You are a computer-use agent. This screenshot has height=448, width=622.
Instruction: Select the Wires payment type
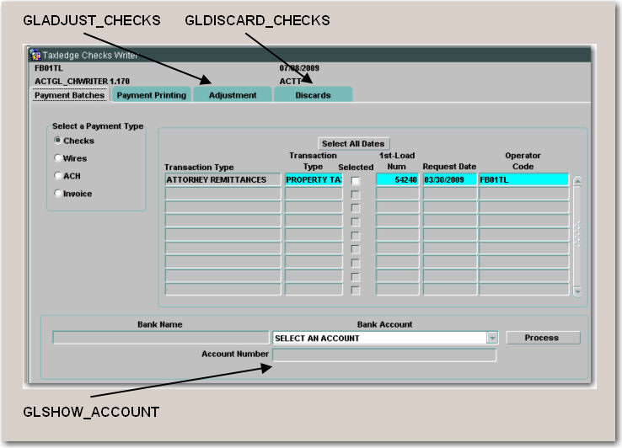58,158
